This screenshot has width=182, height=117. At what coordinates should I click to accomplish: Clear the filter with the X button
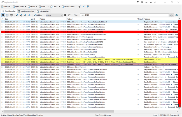tap(170, 15)
